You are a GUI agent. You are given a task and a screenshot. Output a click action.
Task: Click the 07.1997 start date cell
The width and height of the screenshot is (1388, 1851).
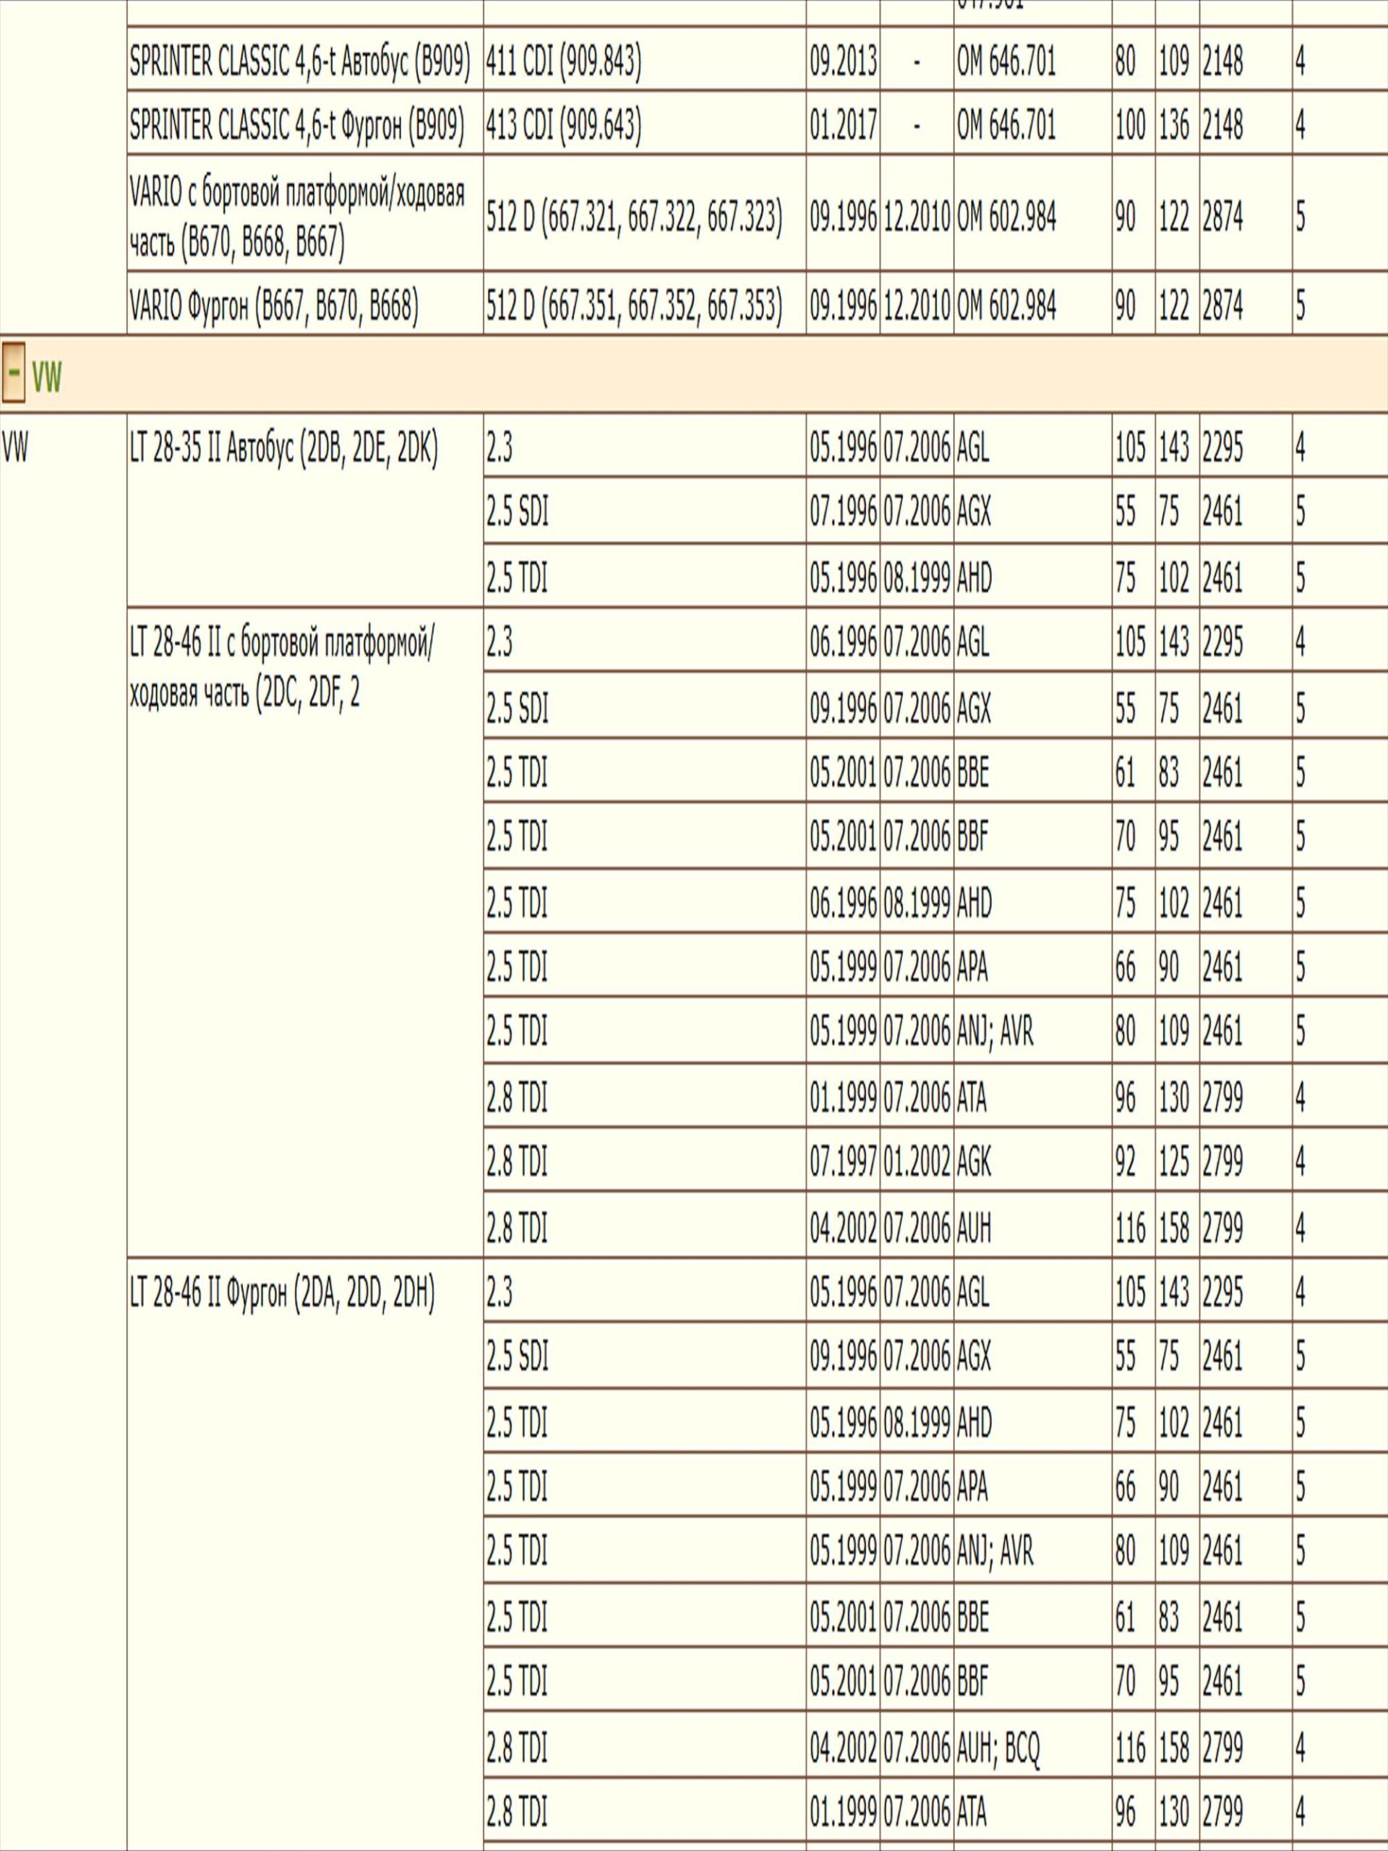842,1163
